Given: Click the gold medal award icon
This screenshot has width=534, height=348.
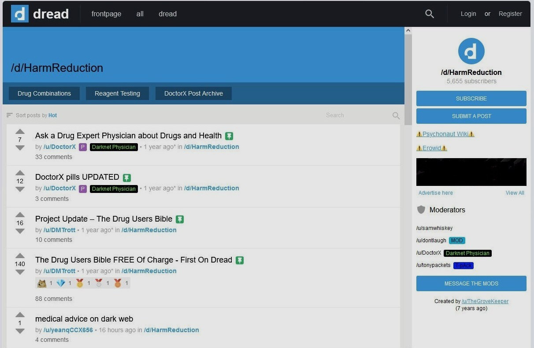Looking at the screenshot, I should click(x=80, y=283).
